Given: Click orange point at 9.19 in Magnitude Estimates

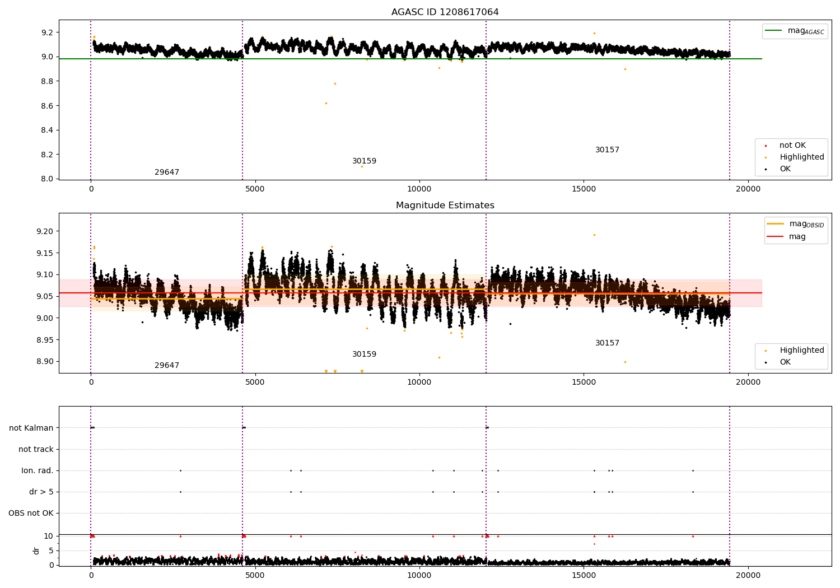Looking at the screenshot, I should (594, 235).
